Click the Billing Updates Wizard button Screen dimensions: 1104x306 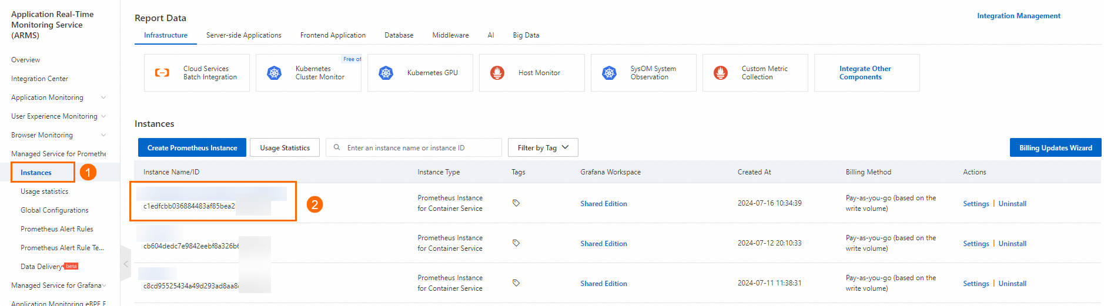coord(1056,147)
